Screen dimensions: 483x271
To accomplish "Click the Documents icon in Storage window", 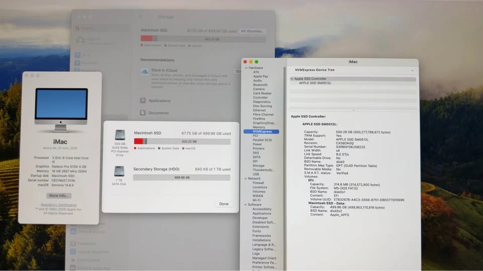I will pyautogui.click(x=143, y=113).
